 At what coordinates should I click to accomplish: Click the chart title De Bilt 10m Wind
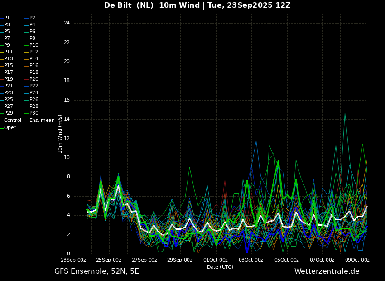[197, 5]
